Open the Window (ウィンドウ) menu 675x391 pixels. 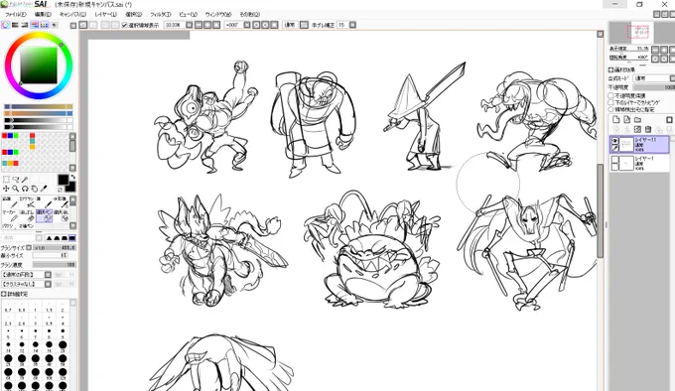point(218,14)
